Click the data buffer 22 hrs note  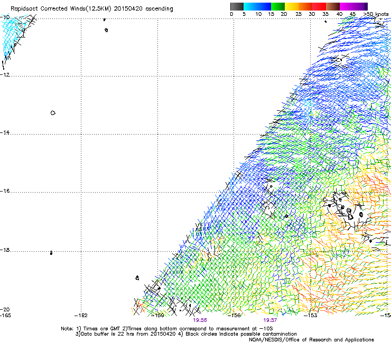coord(126,334)
